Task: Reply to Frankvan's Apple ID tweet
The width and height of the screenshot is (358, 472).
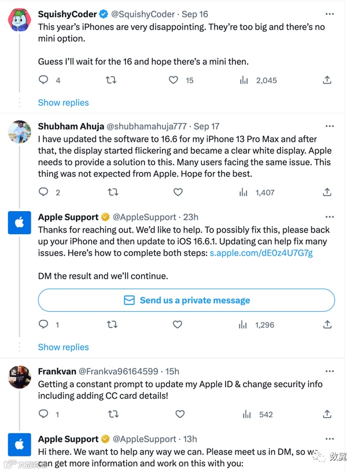Action: click(x=43, y=414)
